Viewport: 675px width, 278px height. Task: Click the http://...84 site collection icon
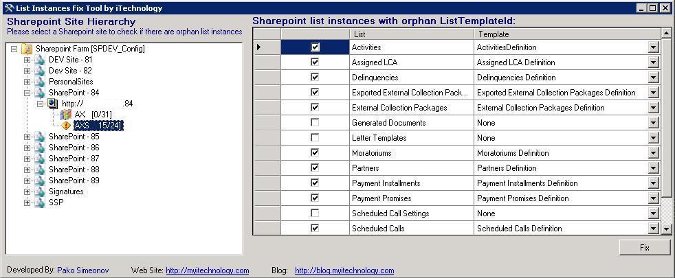coord(54,104)
